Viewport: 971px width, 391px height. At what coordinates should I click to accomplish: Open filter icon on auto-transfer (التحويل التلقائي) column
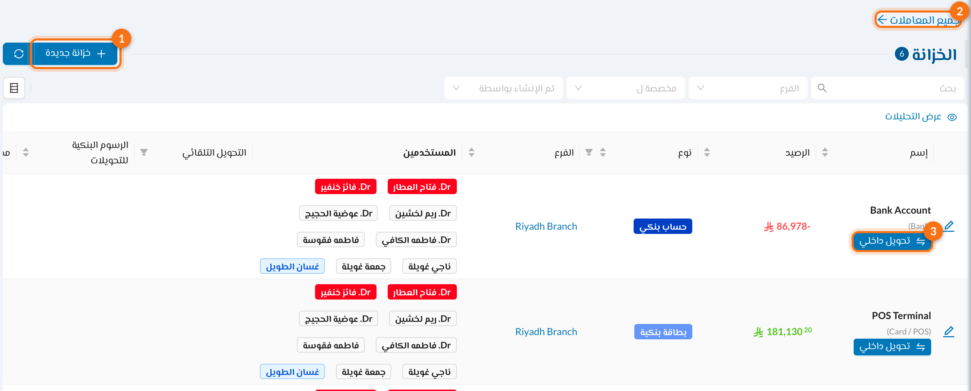tap(144, 152)
